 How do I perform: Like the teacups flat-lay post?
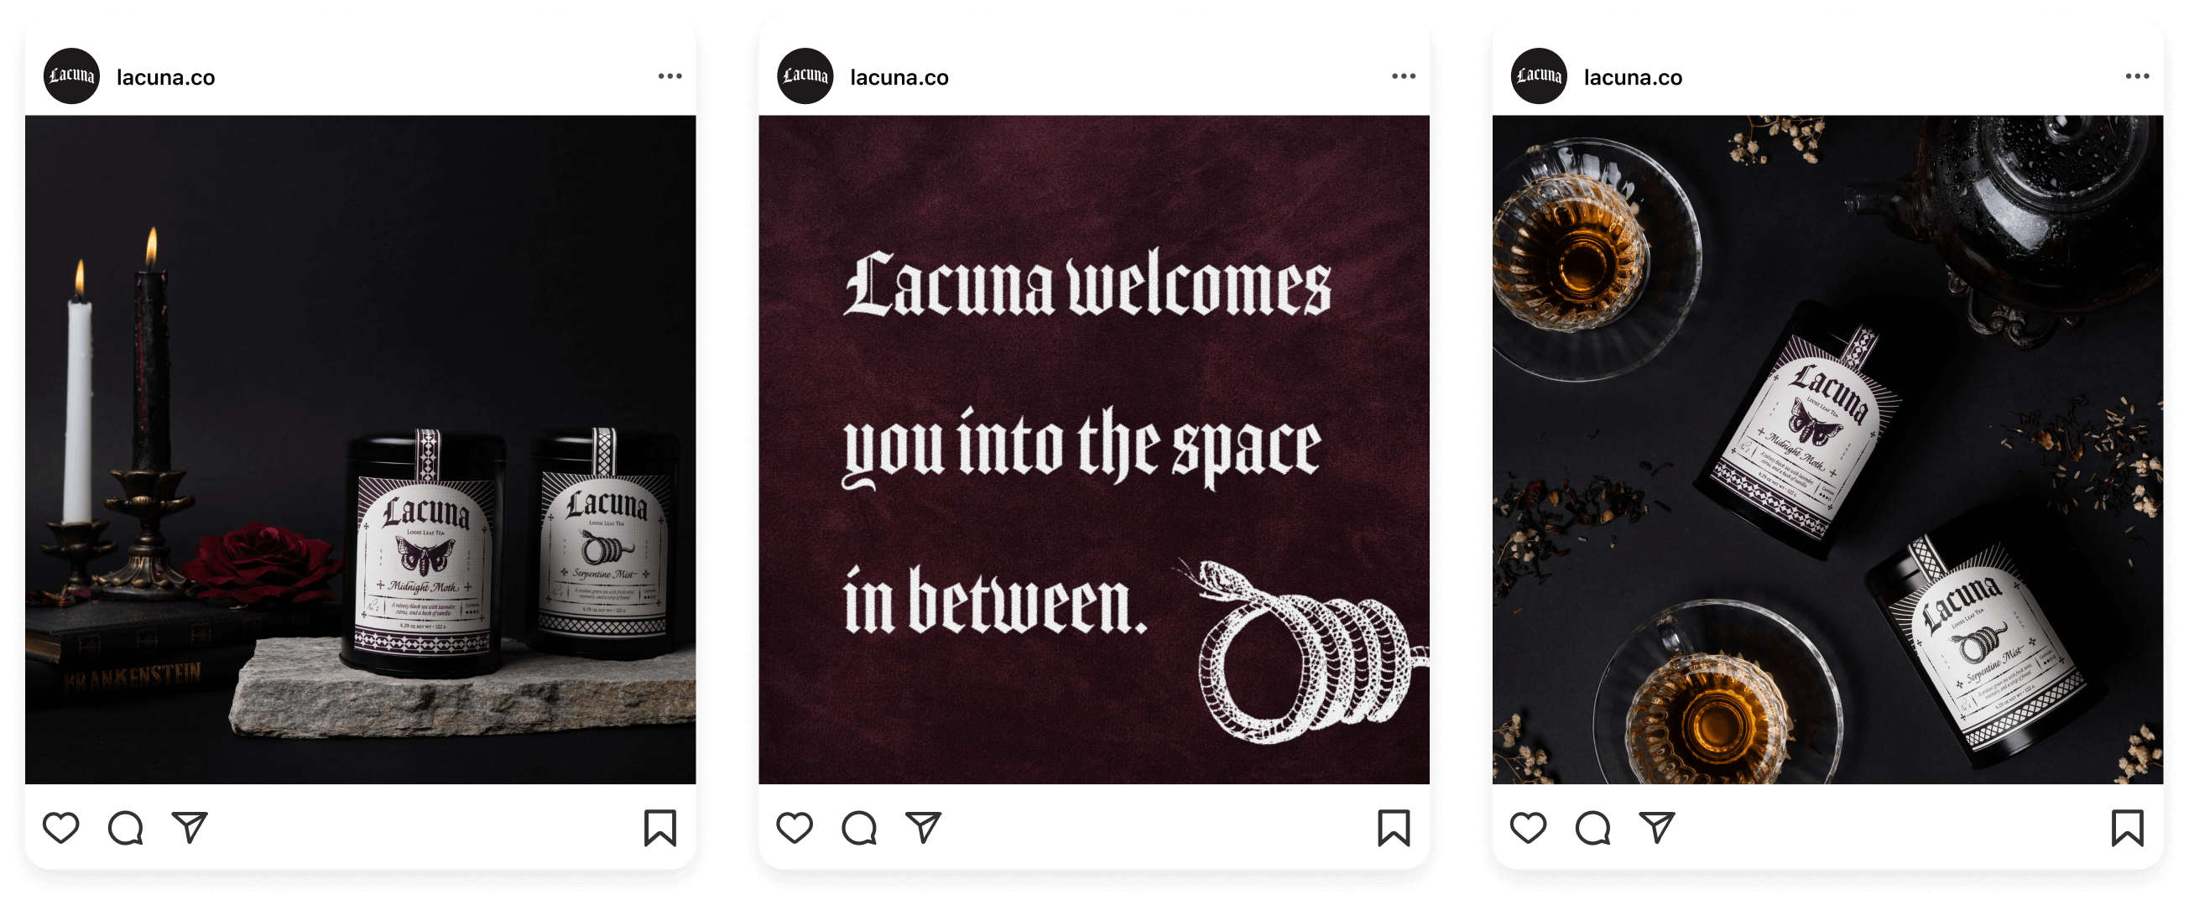[x=1528, y=828]
